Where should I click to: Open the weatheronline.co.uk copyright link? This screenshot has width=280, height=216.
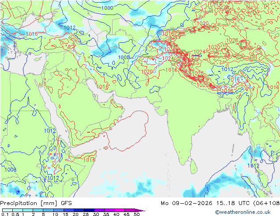243,212
